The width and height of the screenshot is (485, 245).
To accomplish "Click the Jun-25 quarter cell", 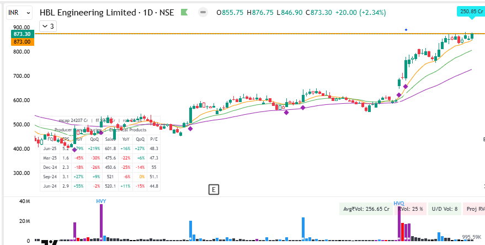I will click(50, 148).
